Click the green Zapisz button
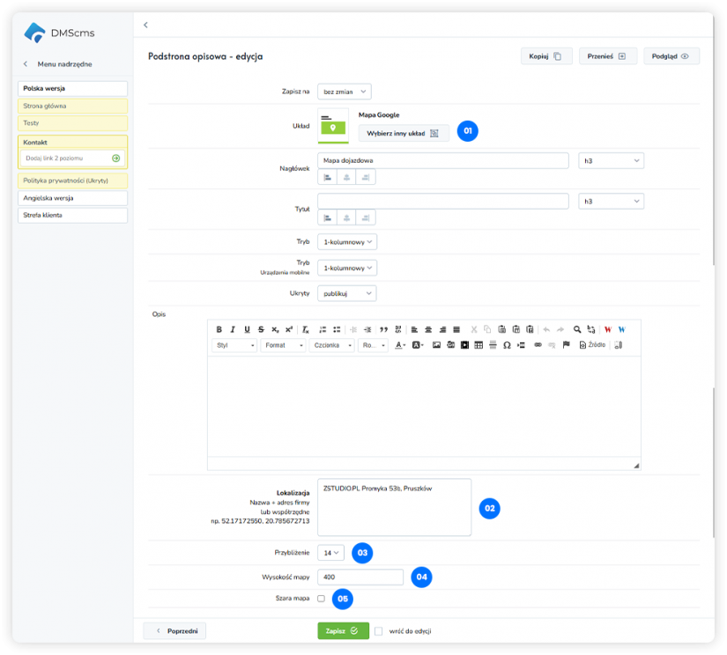Viewport: 727px width, 655px height. coord(343,630)
